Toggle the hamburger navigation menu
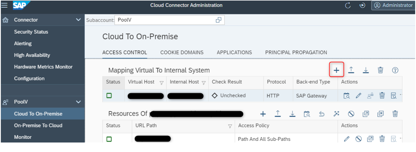416x152 pixels. [4, 5]
